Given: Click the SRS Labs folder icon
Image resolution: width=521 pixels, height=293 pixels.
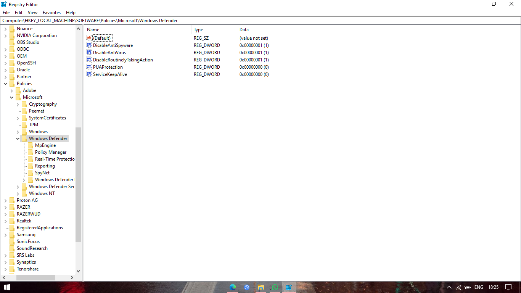Looking at the screenshot, I should click(x=12, y=255).
